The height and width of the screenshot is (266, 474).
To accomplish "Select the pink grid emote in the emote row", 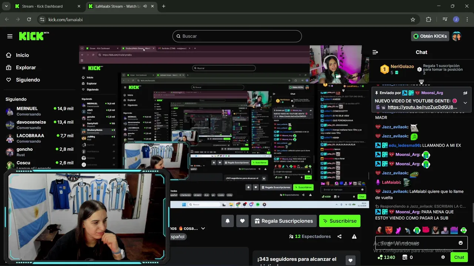I will 454,231.
